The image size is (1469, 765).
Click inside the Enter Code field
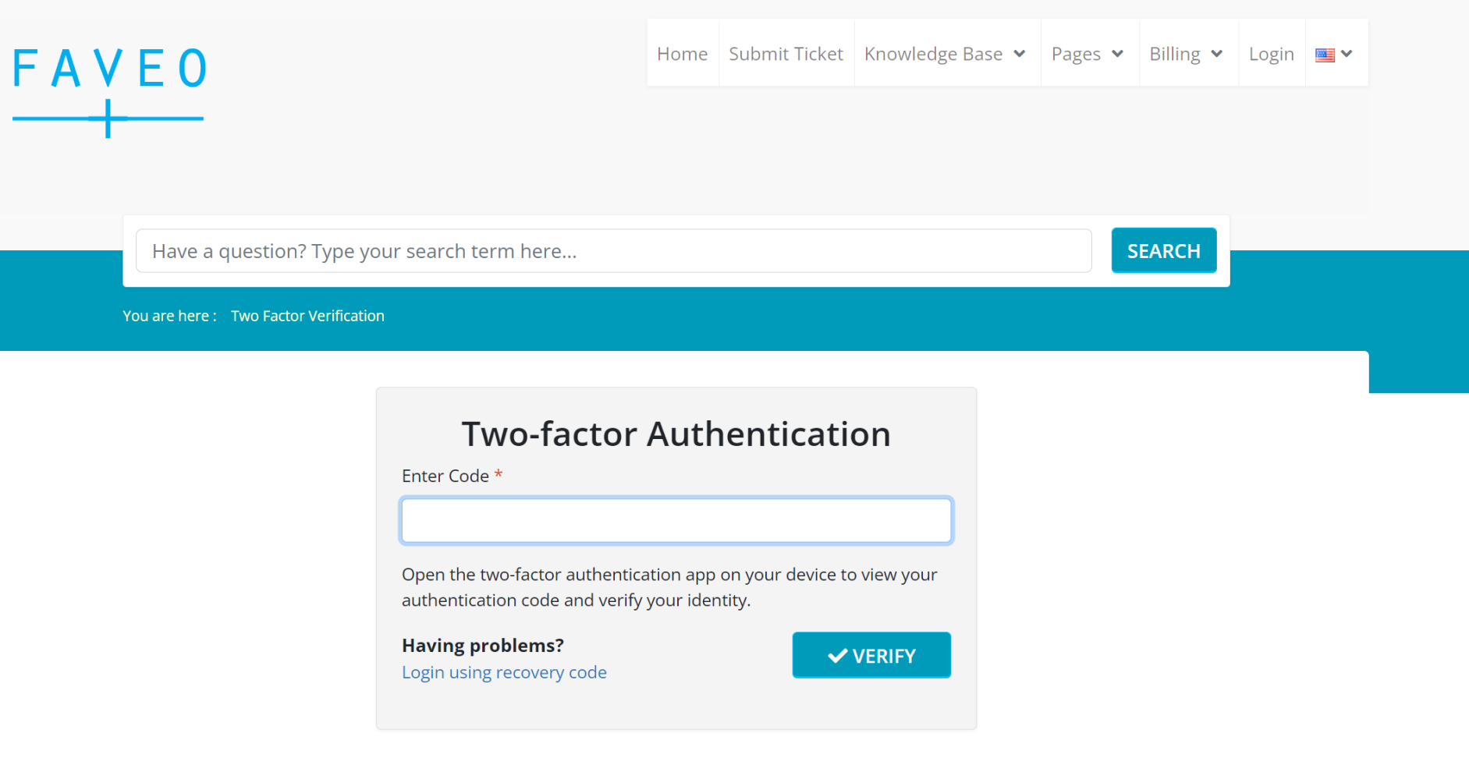pyautogui.click(x=676, y=520)
